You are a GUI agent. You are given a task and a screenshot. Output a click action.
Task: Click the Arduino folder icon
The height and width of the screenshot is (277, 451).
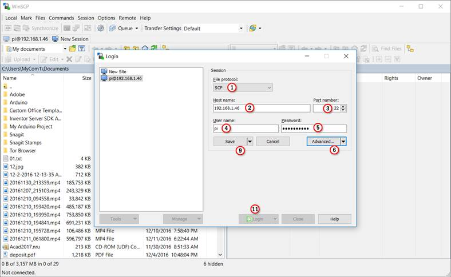point(5,102)
